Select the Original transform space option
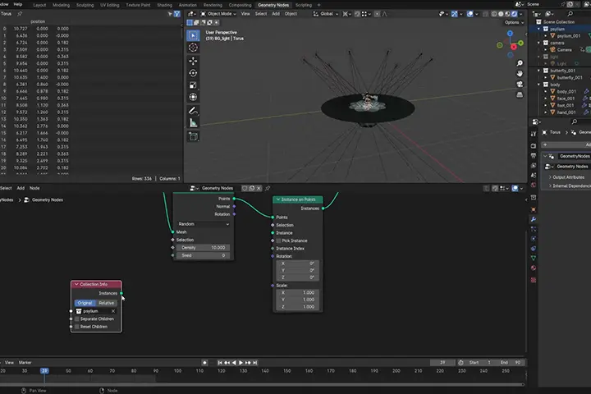The height and width of the screenshot is (394, 591). tap(85, 303)
